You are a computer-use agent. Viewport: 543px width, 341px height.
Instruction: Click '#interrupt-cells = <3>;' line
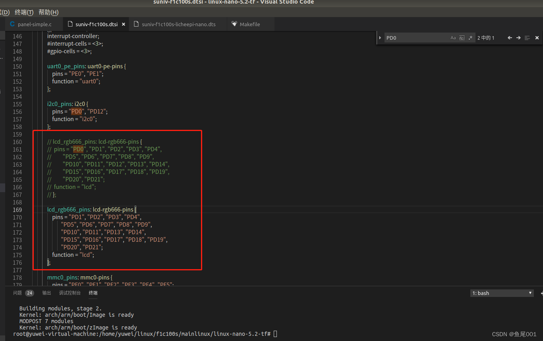[75, 44]
